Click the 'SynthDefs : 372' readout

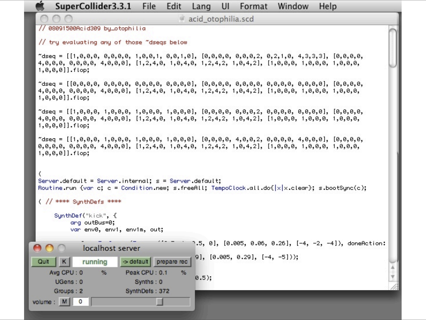(x=147, y=291)
